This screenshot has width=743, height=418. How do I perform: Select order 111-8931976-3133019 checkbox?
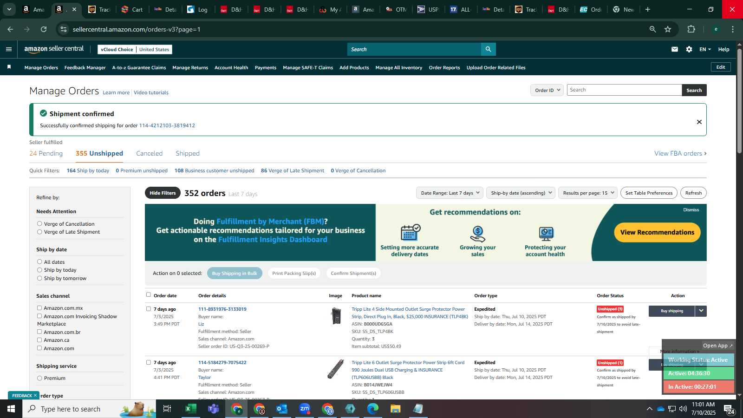click(x=149, y=308)
